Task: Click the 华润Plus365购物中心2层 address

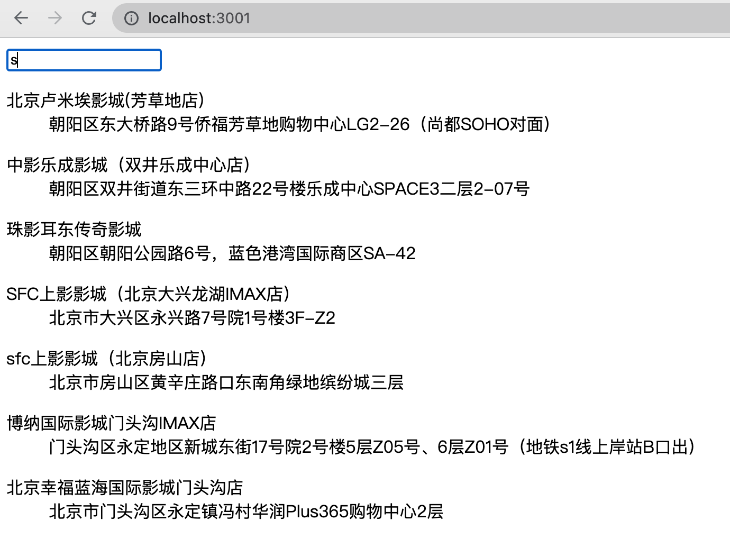Action: [247, 512]
